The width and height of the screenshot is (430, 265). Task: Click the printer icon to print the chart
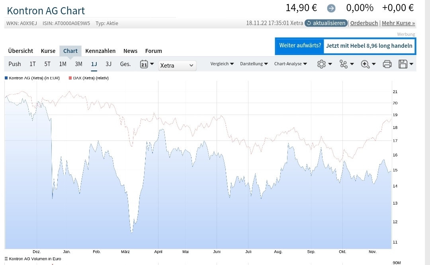click(387, 64)
